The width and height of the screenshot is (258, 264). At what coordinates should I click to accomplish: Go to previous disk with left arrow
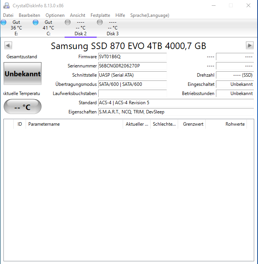[8, 46]
